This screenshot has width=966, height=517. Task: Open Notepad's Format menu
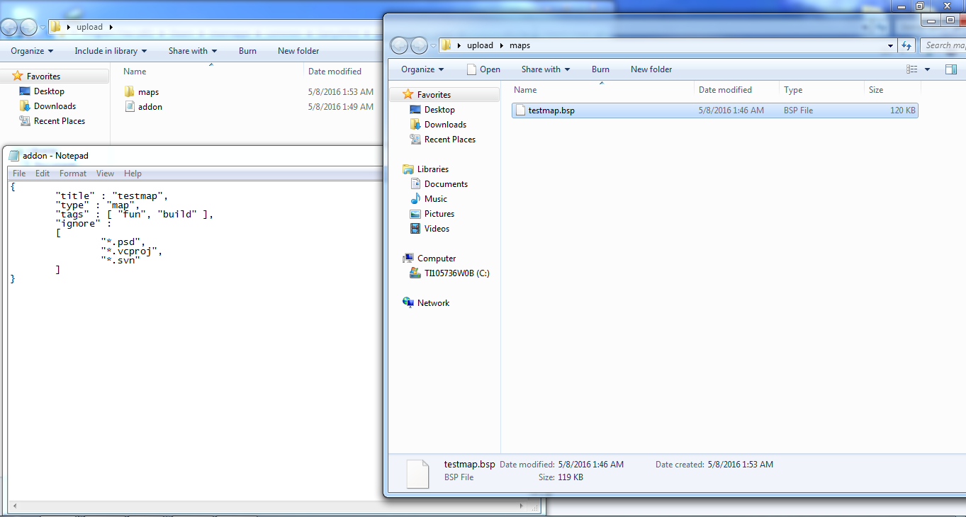tap(73, 174)
